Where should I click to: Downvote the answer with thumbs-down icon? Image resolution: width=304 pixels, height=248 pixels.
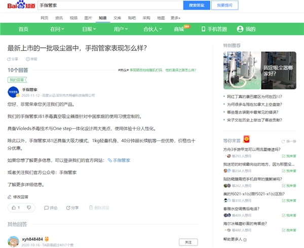pos(29,207)
